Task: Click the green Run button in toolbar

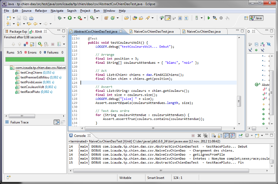Action: pyautogui.click(x=69, y=18)
